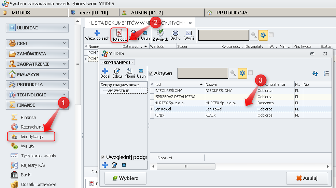Click the Anuluj button
The image size is (336, 188).
click(307, 178)
